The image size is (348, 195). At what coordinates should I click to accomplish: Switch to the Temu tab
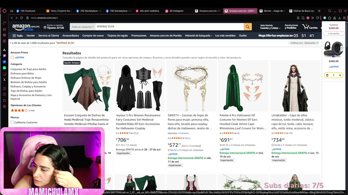coord(59,11)
